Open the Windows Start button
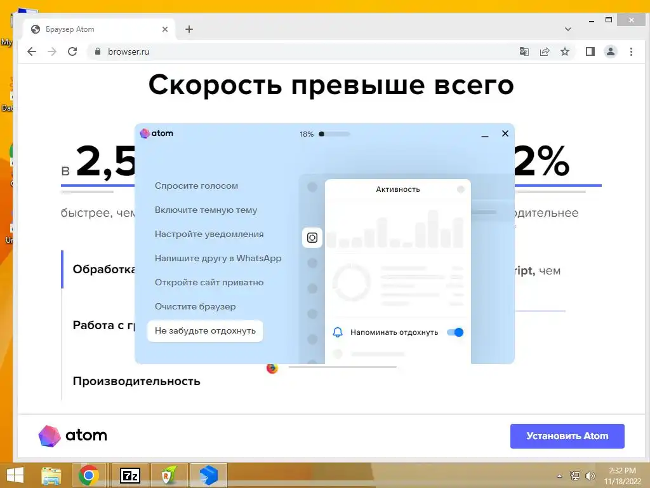The height and width of the screenshot is (488, 650). tap(15, 475)
